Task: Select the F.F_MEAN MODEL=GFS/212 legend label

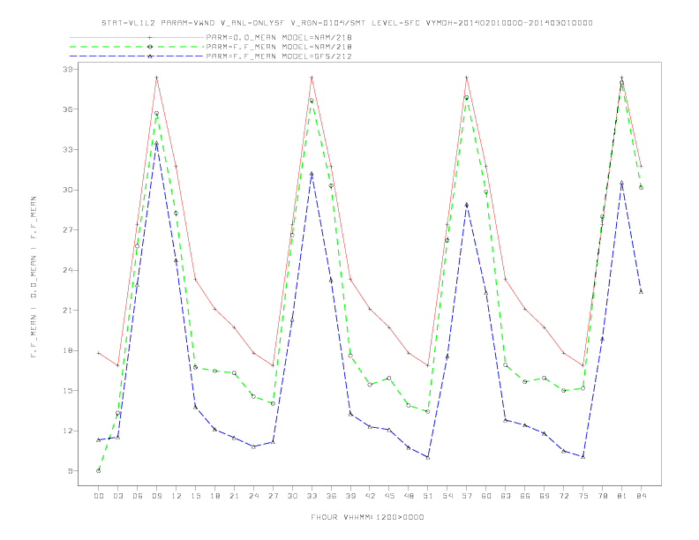Action: 279,56
